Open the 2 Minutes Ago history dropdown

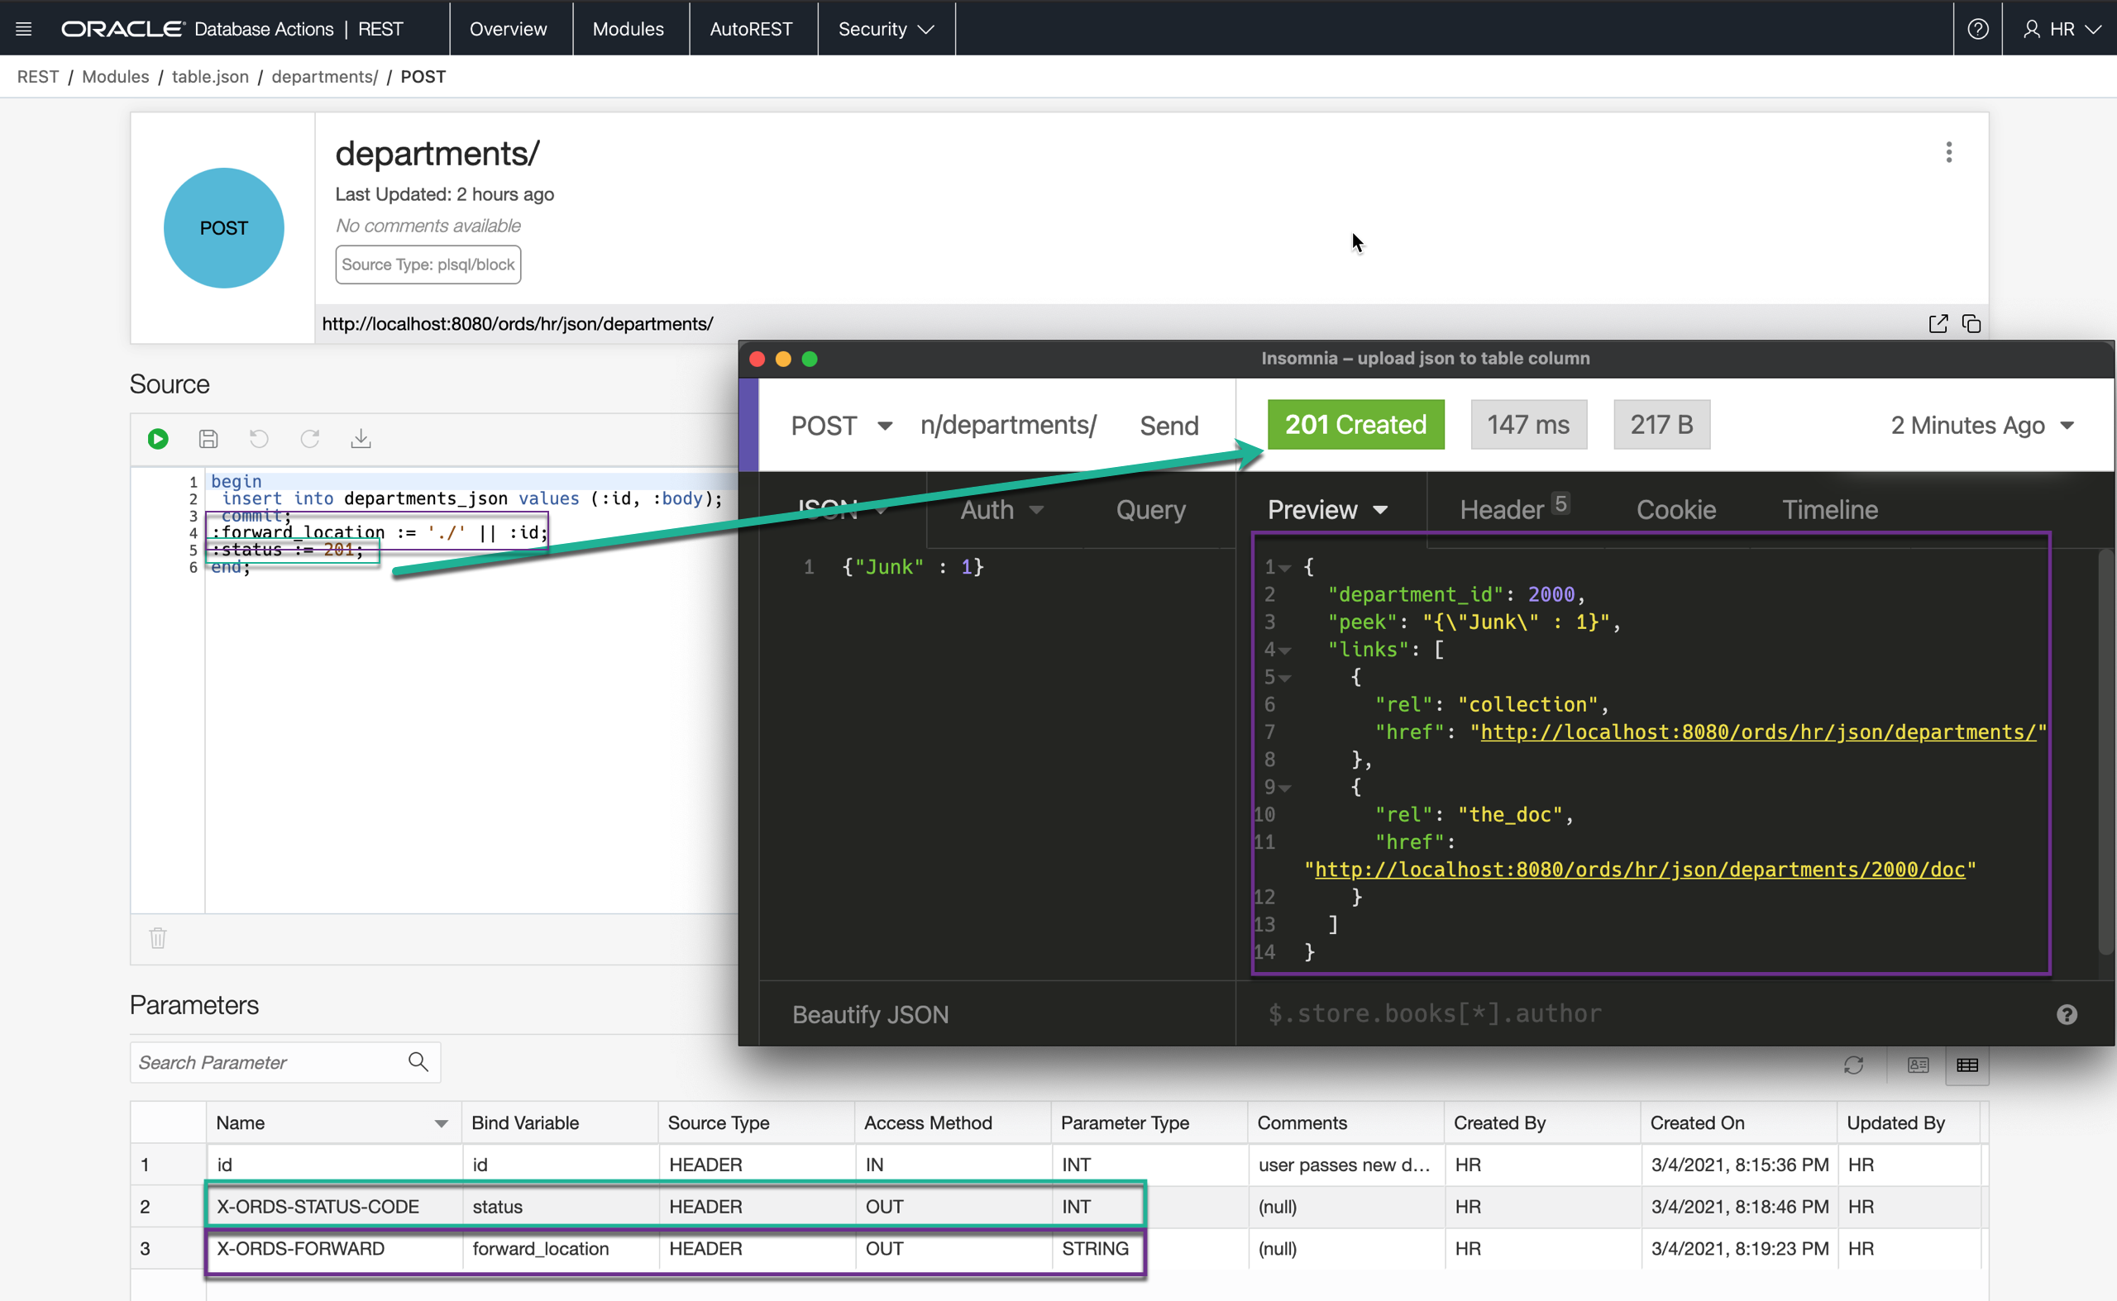click(x=1982, y=425)
